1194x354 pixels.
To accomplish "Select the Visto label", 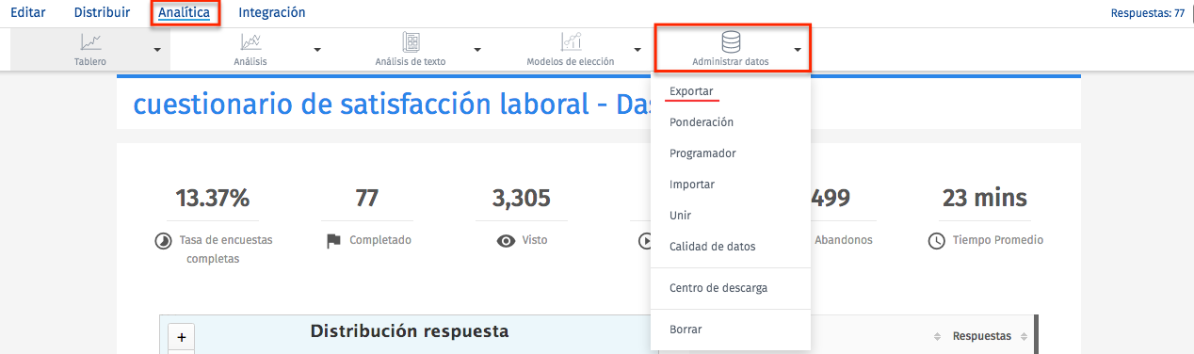I will coord(534,240).
